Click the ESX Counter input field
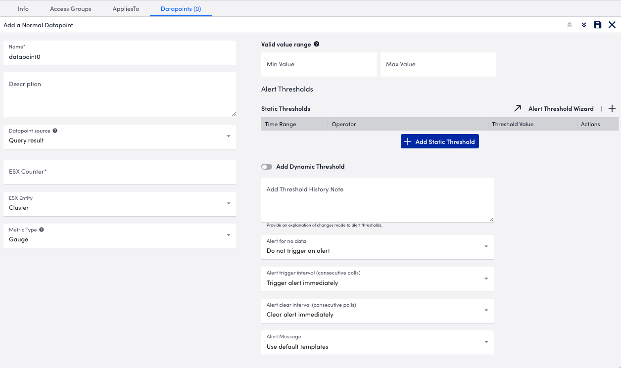 point(119,172)
